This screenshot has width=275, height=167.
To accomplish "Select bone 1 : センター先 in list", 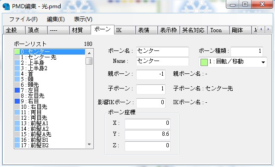I will point(50,57).
